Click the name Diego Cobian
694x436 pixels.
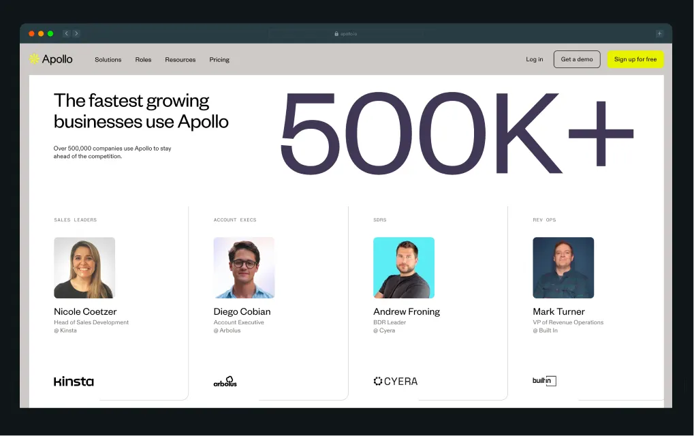[242, 311]
